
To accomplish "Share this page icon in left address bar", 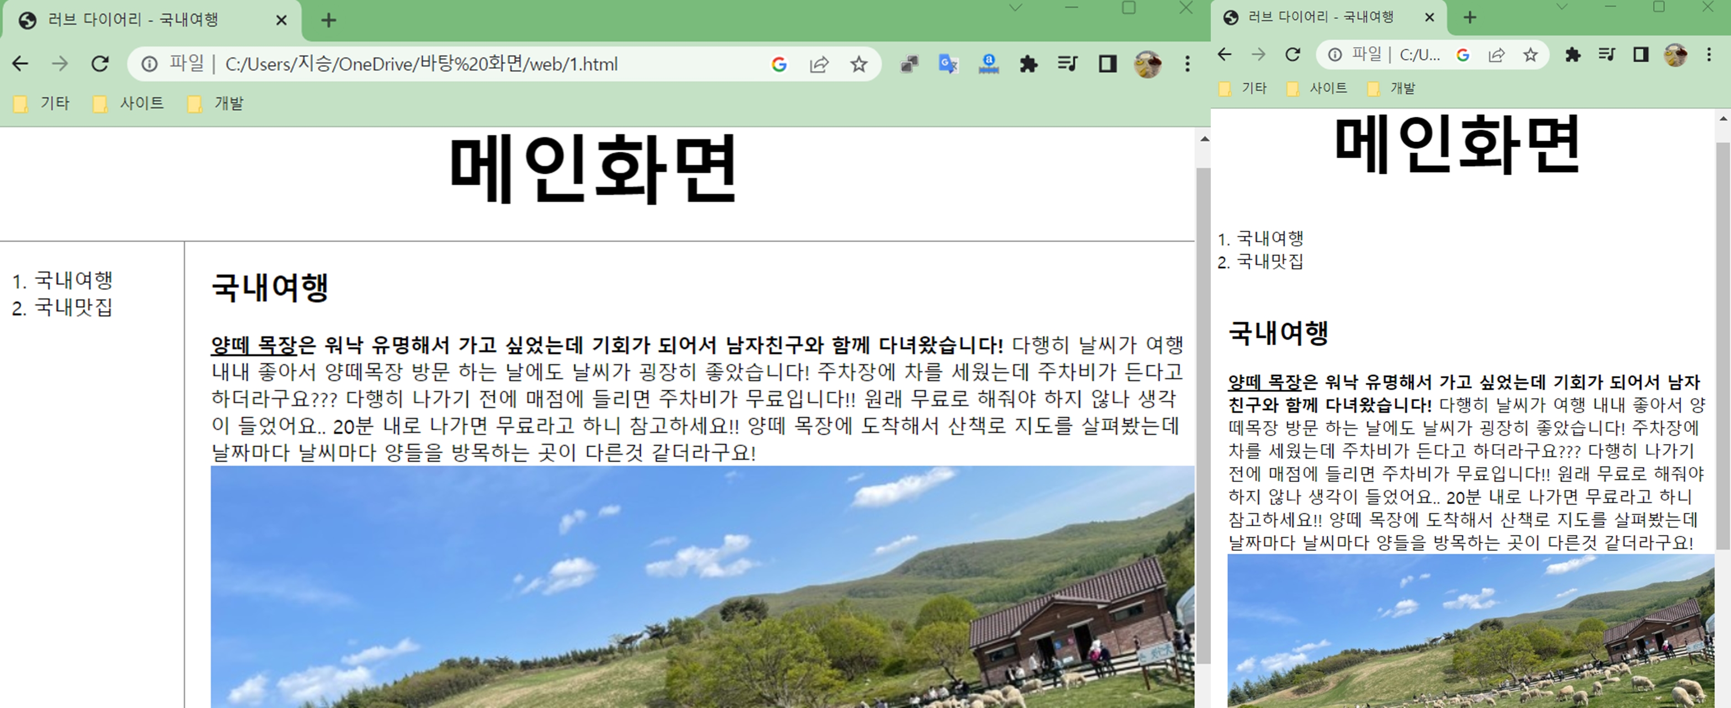I will tap(818, 64).
